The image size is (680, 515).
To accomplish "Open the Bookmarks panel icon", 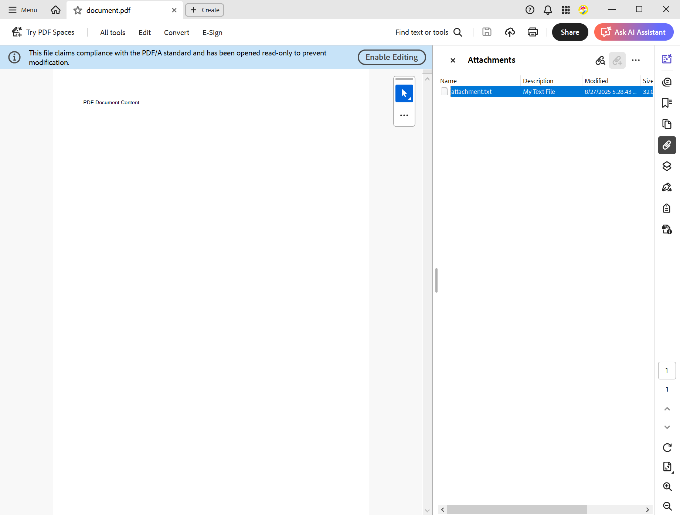I will (x=667, y=103).
